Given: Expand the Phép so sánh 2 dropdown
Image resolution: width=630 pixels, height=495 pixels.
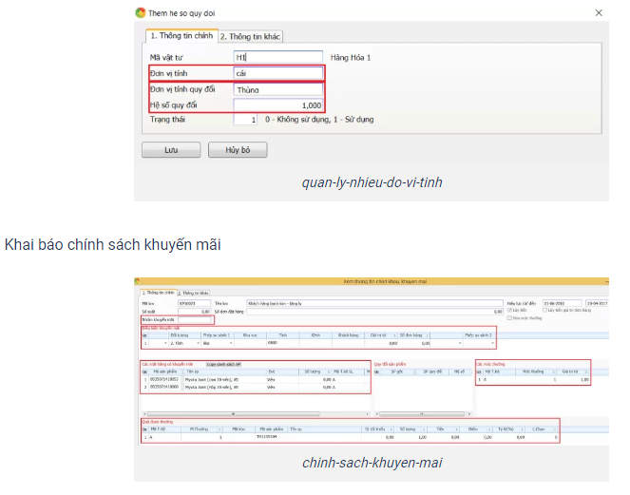Looking at the screenshot, I should click(493, 343).
